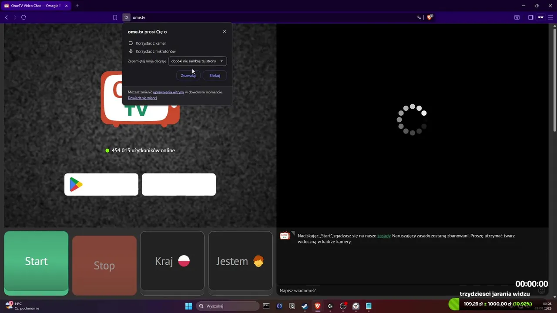
Task: Close the permission prompt with its X
Action: (x=225, y=31)
